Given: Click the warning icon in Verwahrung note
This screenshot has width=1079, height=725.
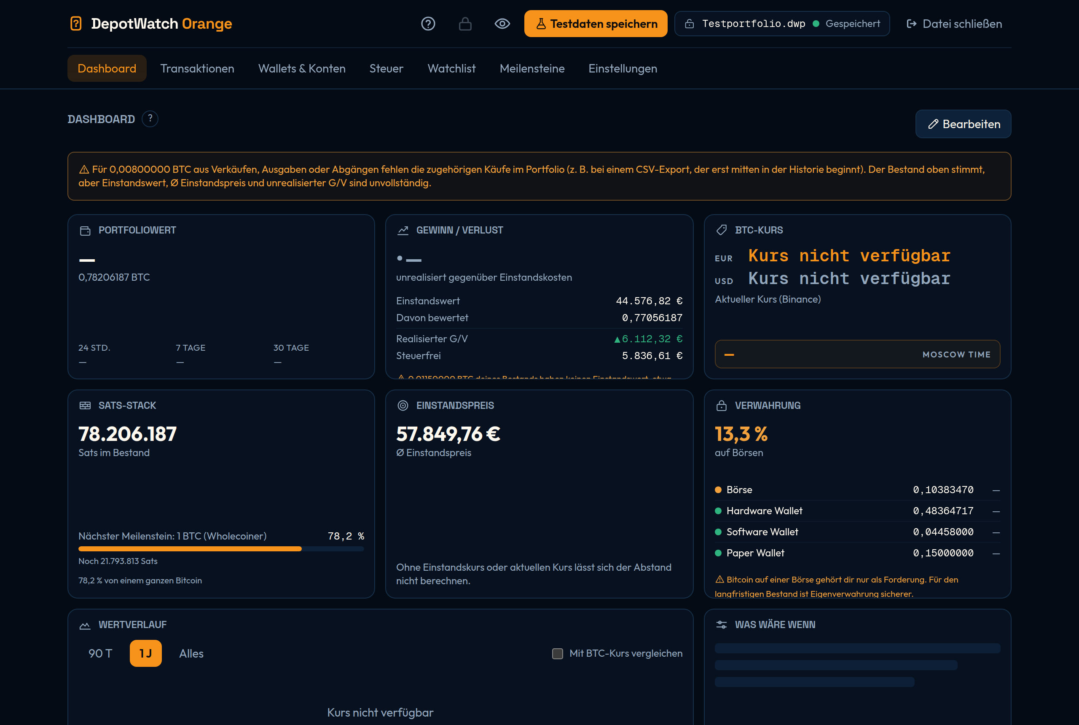Looking at the screenshot, I should click(720, 579).
